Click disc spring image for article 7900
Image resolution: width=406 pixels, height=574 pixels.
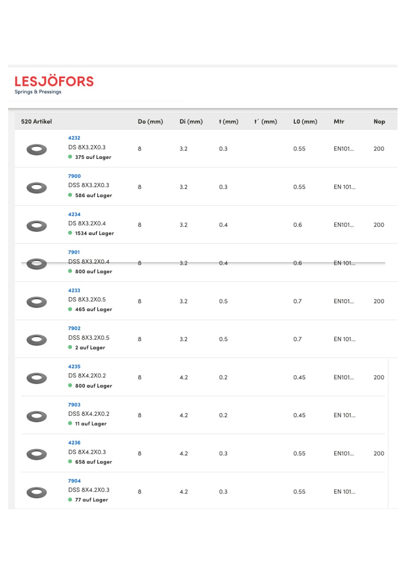tap(36, 187)
